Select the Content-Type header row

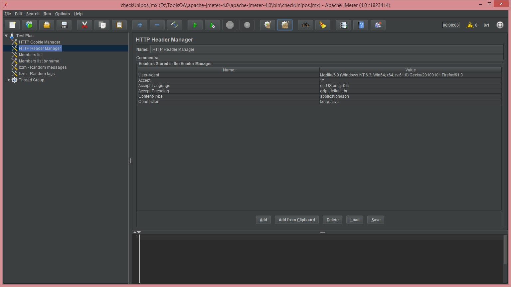coord(320,96)
